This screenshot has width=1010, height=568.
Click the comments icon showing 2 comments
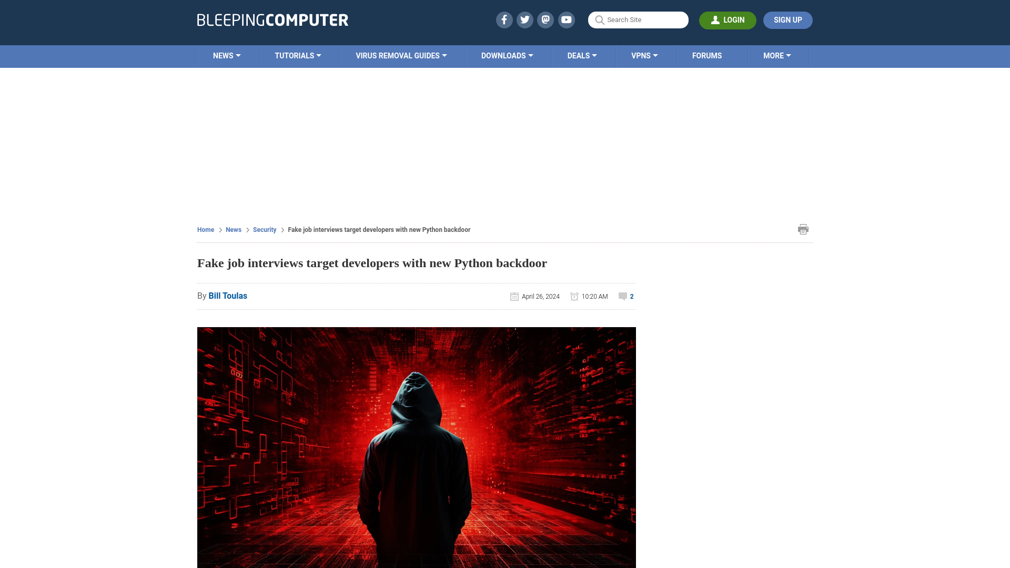(x=623, y=296)
